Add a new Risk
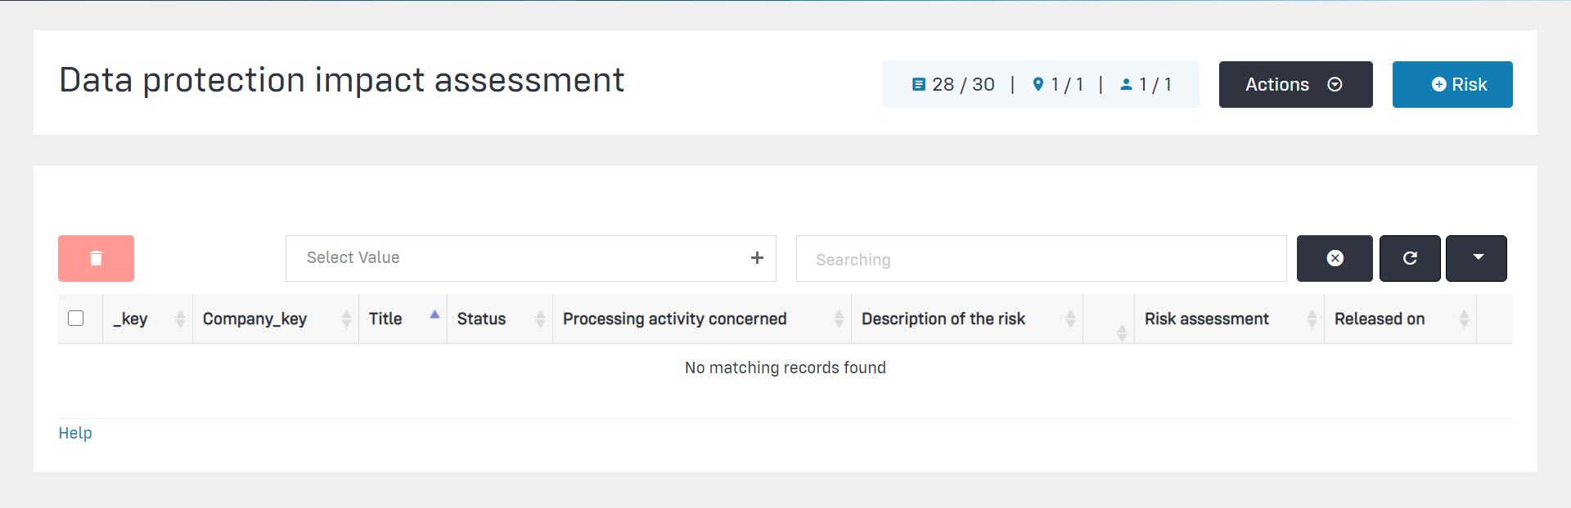The width and height of the screenshot is (1571, 508). (x=1452, y=84)
